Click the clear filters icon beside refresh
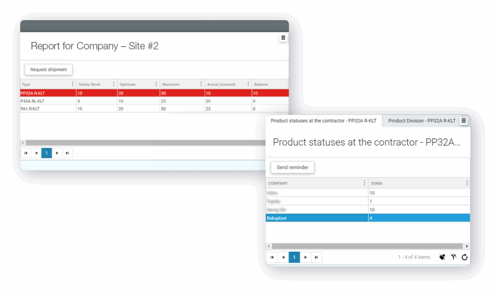 tap(453, 257)
